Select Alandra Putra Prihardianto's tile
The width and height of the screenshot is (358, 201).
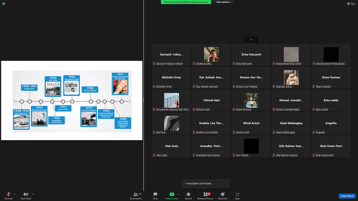tap(331, 55)
